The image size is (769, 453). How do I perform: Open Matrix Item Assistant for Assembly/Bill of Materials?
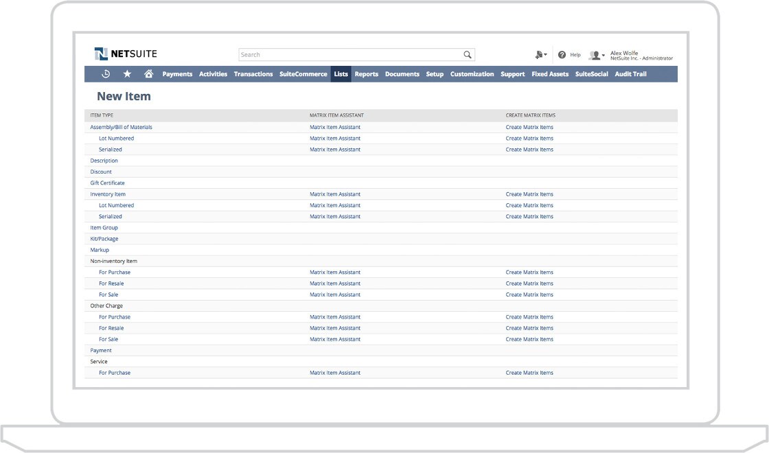tap(335, 127)
